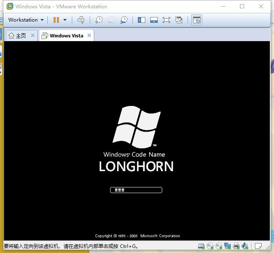
Task: Revert to the previous snapshot
Action: pyautogui.click(x=111, y=20)
